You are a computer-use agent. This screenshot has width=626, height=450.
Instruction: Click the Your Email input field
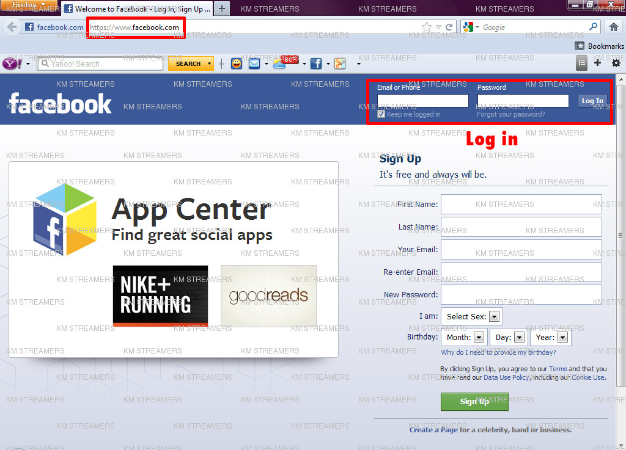521,250
